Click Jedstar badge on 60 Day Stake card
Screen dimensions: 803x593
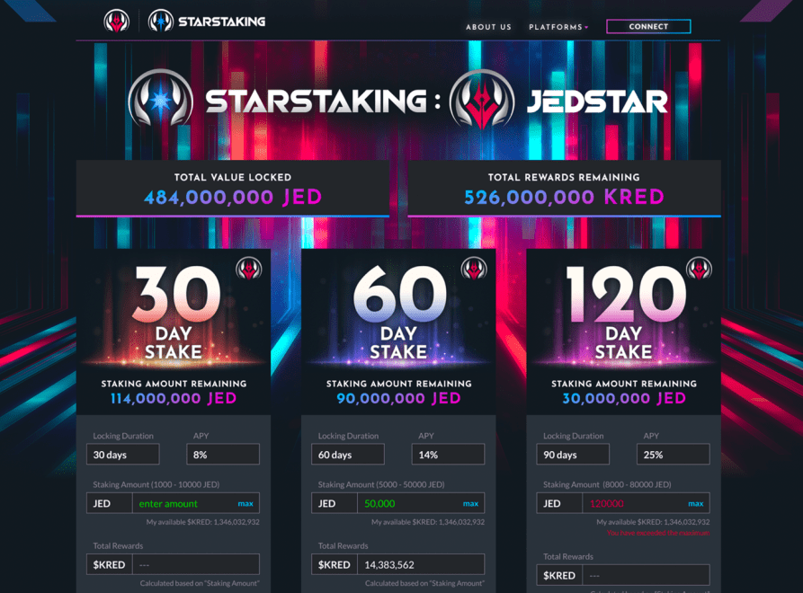click(x=474, y=269)
